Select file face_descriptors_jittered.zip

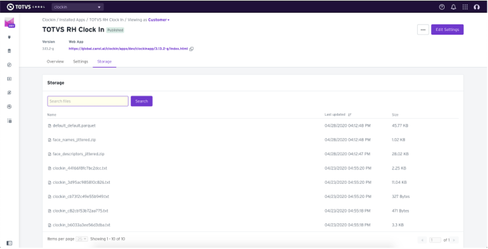click(x=78, y=154)
